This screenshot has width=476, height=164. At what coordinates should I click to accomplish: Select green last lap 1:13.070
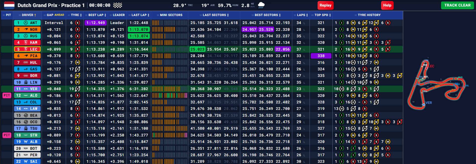[x=139, y=30]
